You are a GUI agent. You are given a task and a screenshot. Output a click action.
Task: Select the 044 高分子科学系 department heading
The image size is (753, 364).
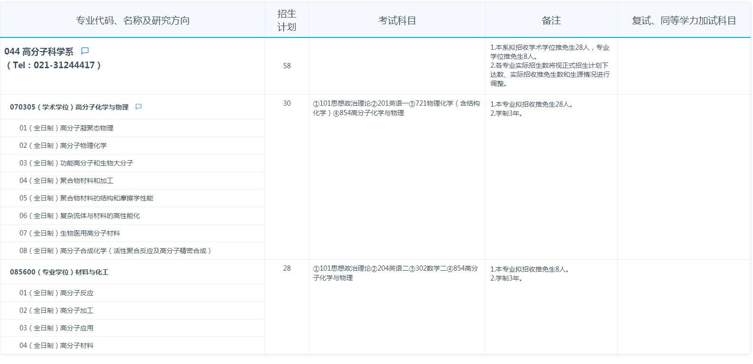click(x=39, y=52)
